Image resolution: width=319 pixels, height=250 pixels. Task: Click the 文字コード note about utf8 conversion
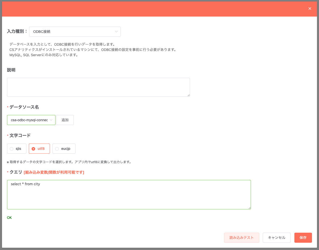coord(69,162)
